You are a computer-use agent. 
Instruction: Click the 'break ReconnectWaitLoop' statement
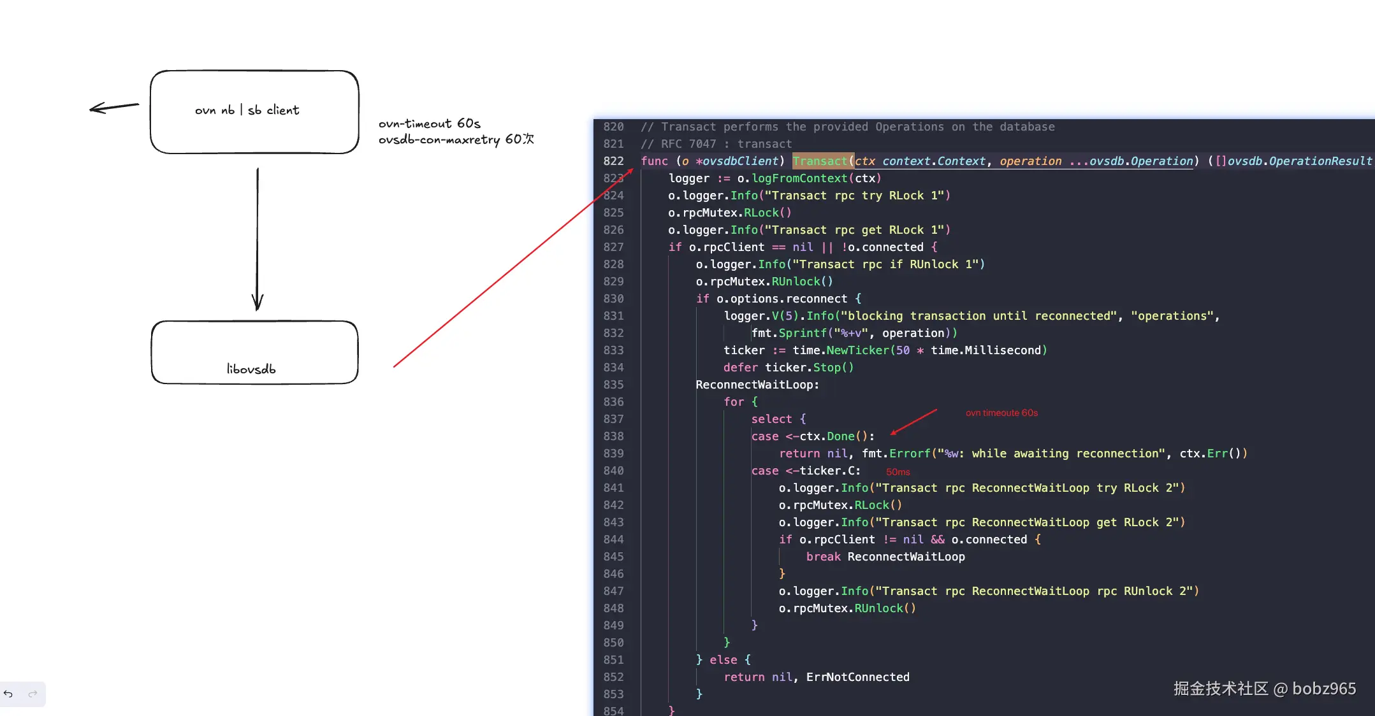click(x=885, y=557)
